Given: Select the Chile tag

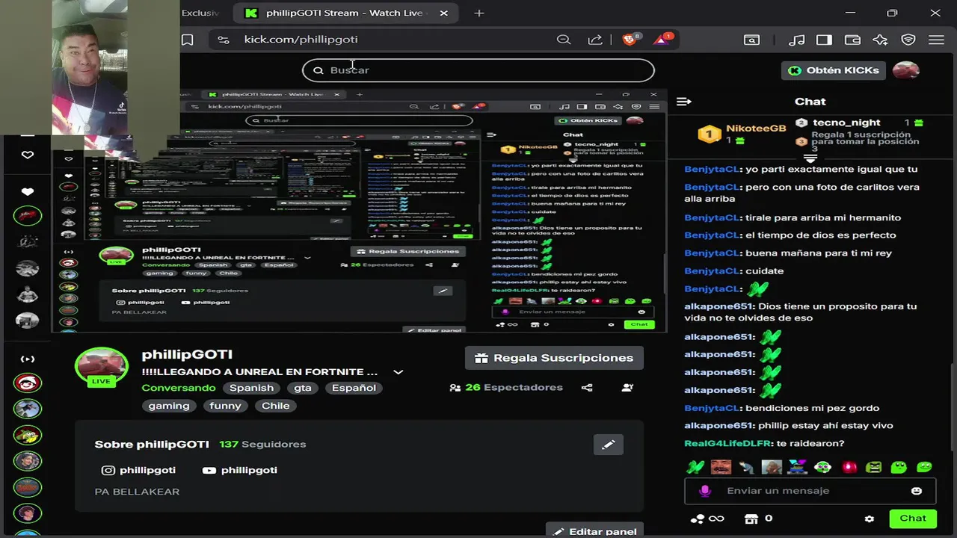Looking at the screenshot, I should [275, 406].
